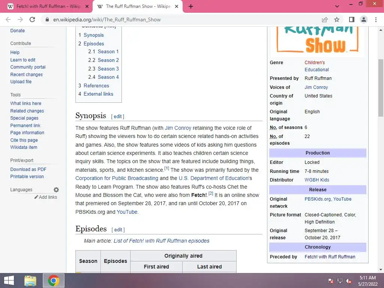Reload the current Wikipedia page
The height and width of the screenshot is (288, 384).
coord(32,19)
